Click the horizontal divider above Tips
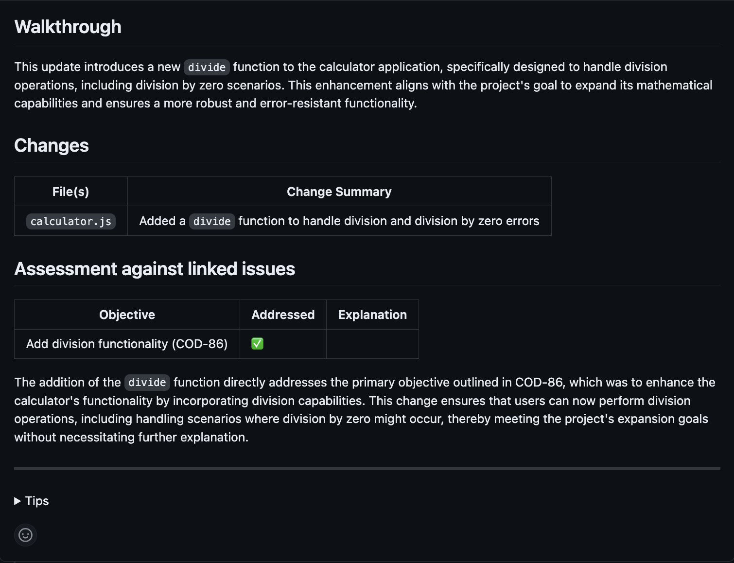 point(367,469)
